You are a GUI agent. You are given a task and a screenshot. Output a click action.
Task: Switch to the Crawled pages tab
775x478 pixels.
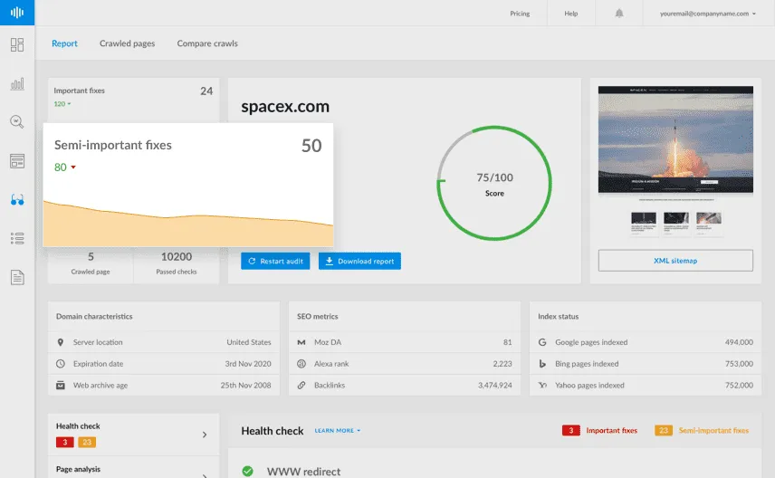click(x=127, y=43)
